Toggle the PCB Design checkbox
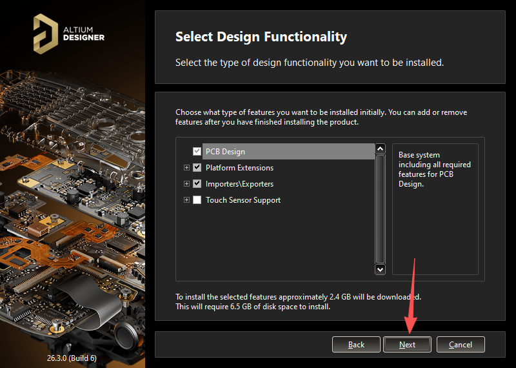The height and width of the screenshot is (368, 516). point(197,152)
